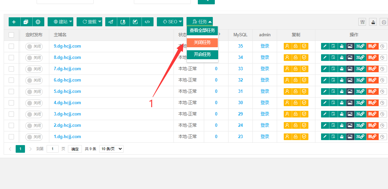Click the pencil edit icon for 9.dg-hcjj.com
The image size is (388, 189).
tap(325, 46)
